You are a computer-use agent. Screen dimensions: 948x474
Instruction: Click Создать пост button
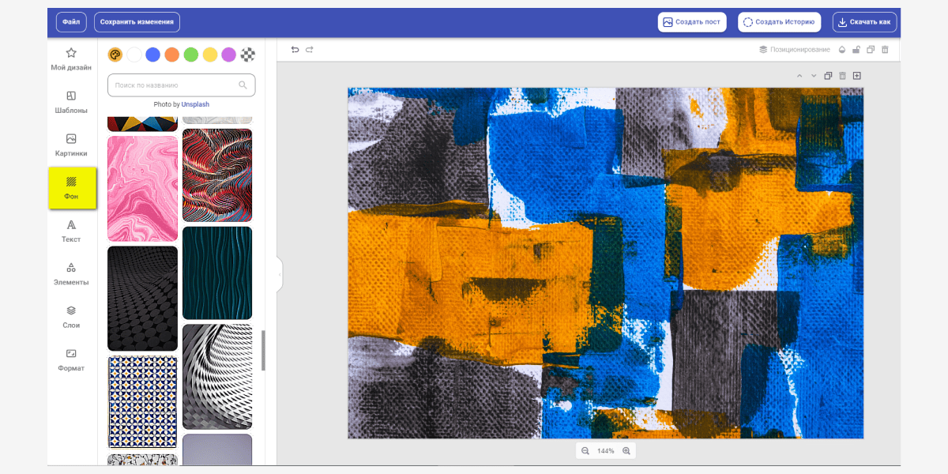pos(692,22)
